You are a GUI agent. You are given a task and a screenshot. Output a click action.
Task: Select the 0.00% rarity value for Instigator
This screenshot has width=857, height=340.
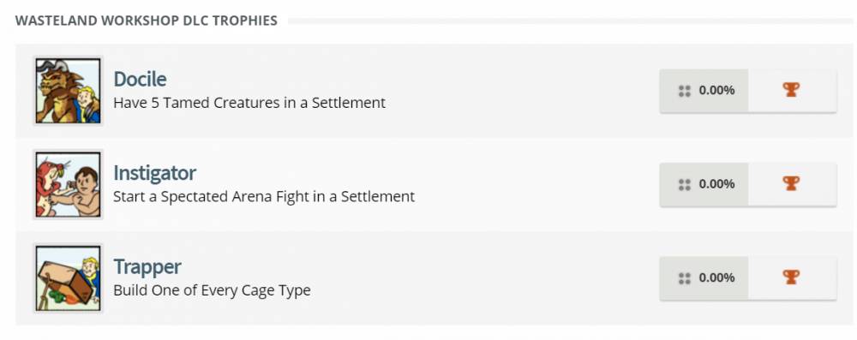coord(716,184)
